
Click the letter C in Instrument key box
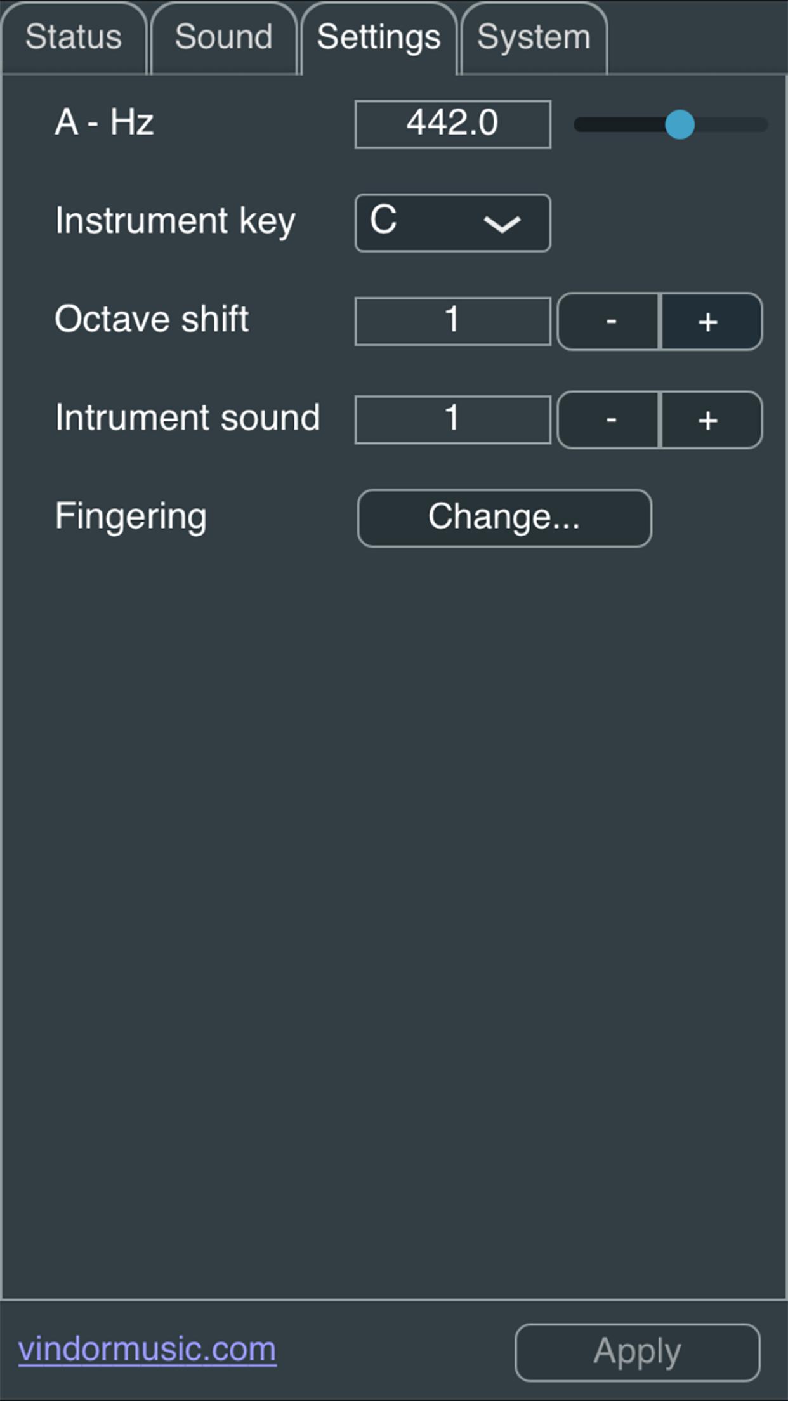point(383,221)
